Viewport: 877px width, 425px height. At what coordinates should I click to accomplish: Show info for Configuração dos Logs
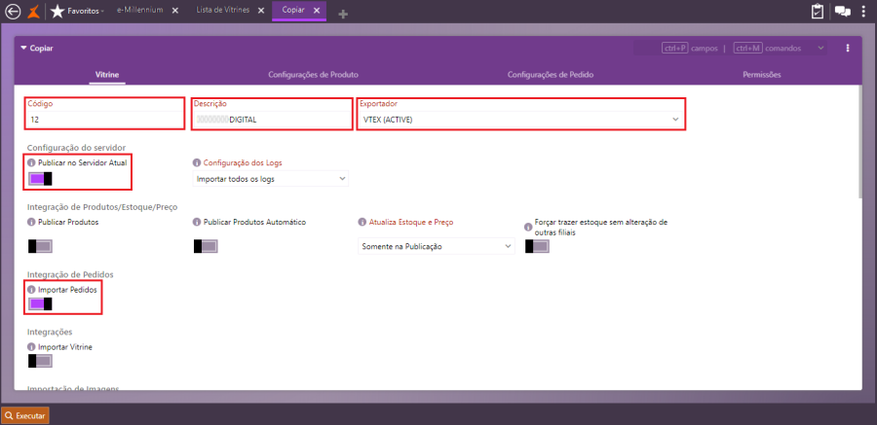[196, 162]
